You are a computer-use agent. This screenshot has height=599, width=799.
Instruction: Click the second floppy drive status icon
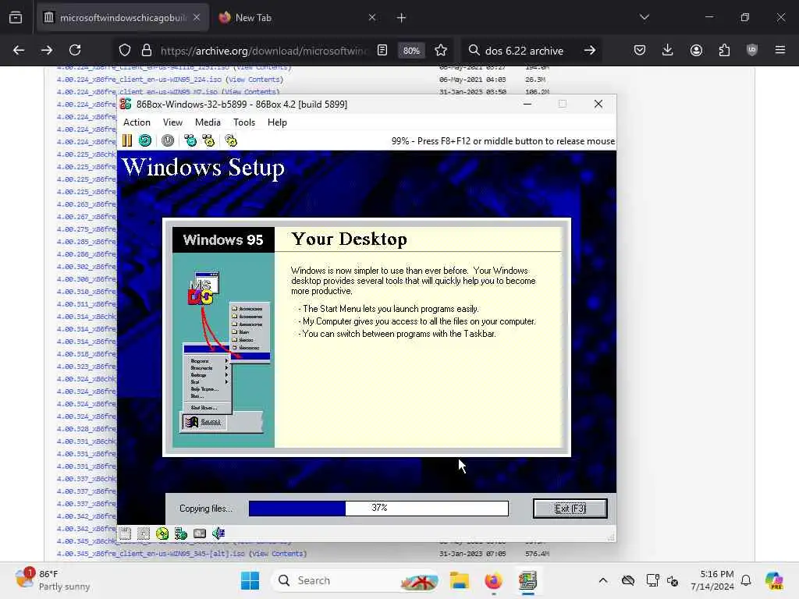(144, 533)
